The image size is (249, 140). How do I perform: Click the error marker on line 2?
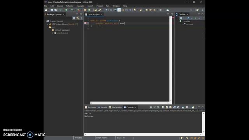point(86,23)
